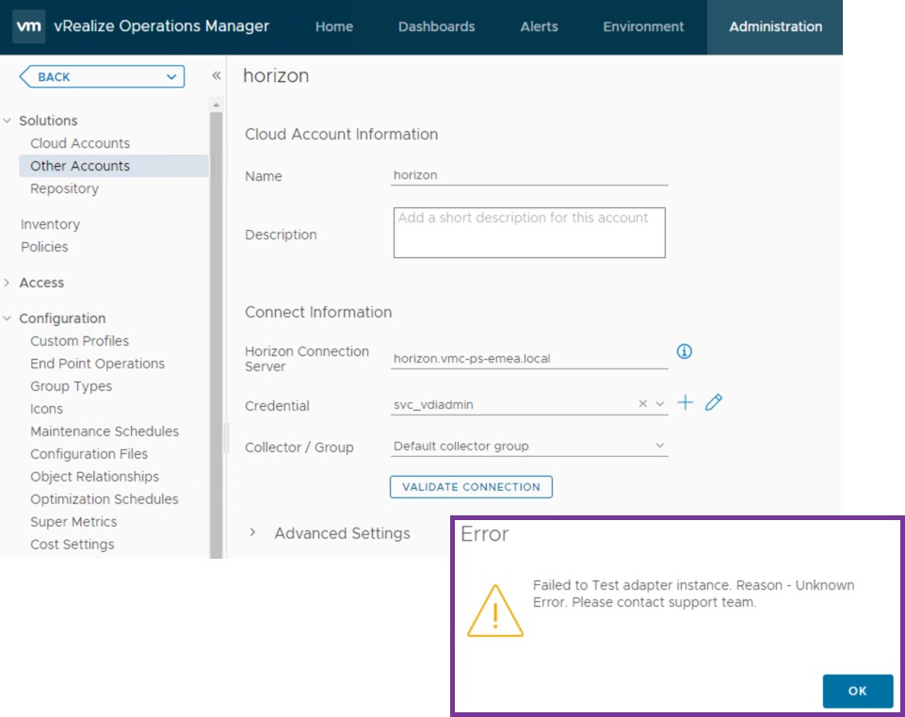This screenshot has height=717, width=905.
Task: Open Group Types configuration
Action: 71,386
